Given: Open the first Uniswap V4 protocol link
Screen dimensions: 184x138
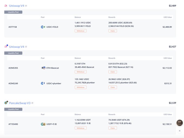Looking at the screenshot, I should 17,6.
